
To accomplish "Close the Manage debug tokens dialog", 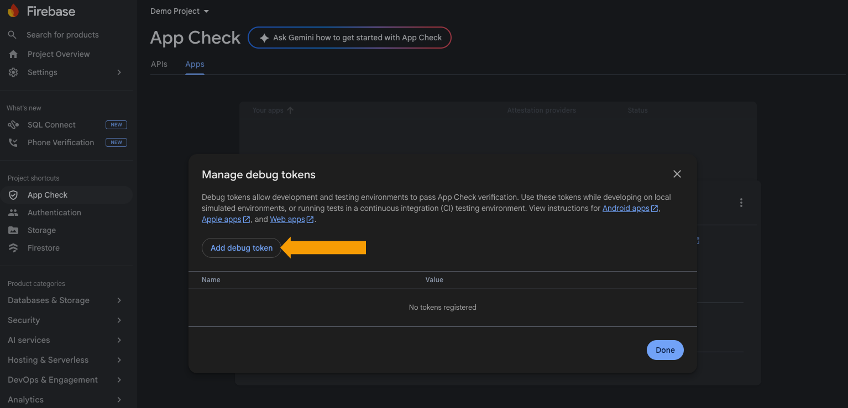I will 677,174.
